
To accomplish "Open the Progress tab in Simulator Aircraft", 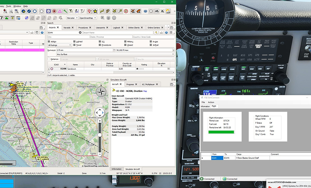I will click(x=130, y=84).
